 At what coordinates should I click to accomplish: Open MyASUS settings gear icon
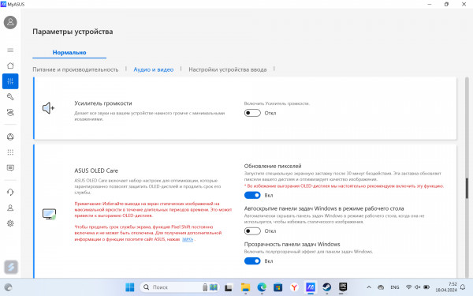tap(10, 223)
